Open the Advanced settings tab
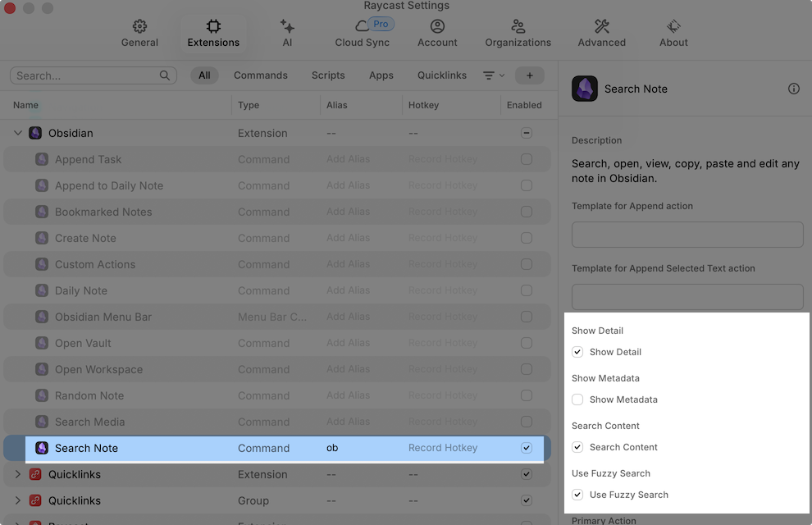Viewport: 812px width, 525px height. tap(601, 34)
